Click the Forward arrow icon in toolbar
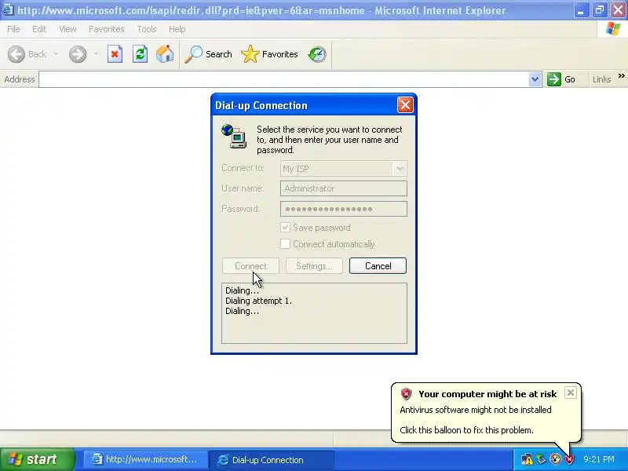628x471 pixels. 78,54
